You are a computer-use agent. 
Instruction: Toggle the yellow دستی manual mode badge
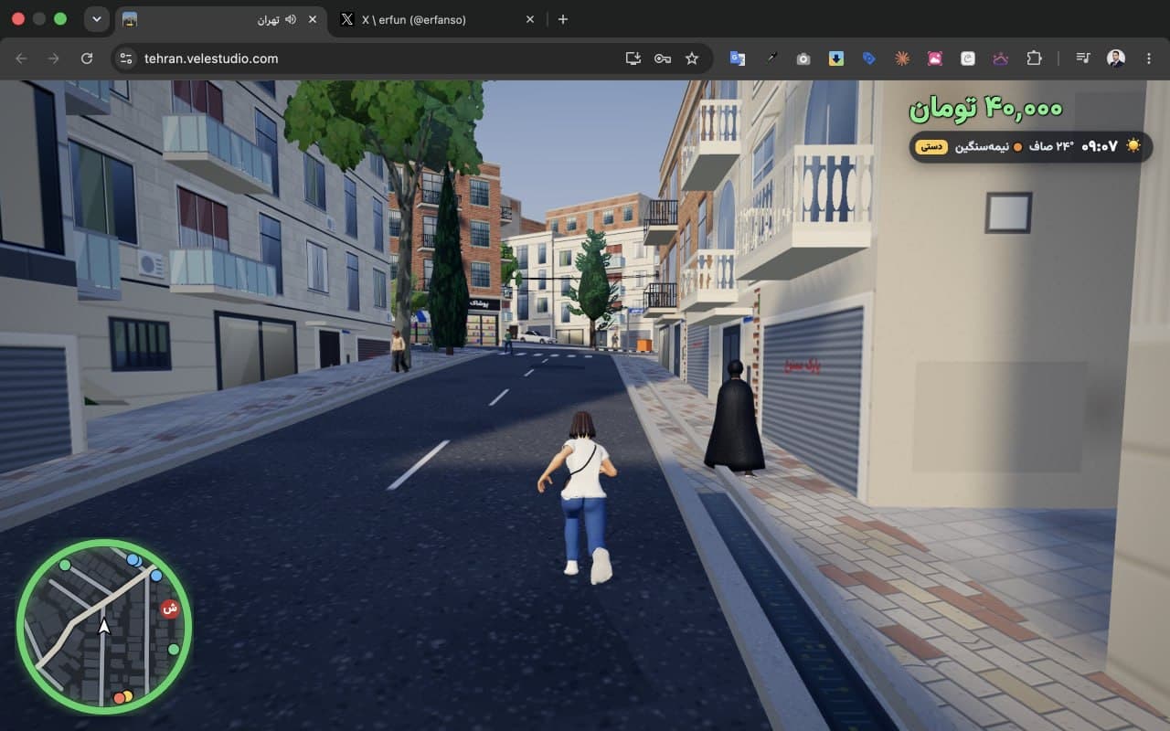click(931, 146)
